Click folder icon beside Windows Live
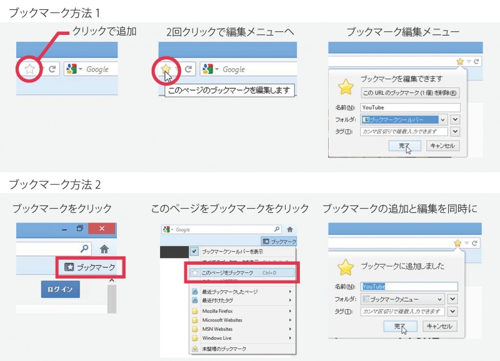The width and height of the screenshot is (500, 361). tap(195, 338)
